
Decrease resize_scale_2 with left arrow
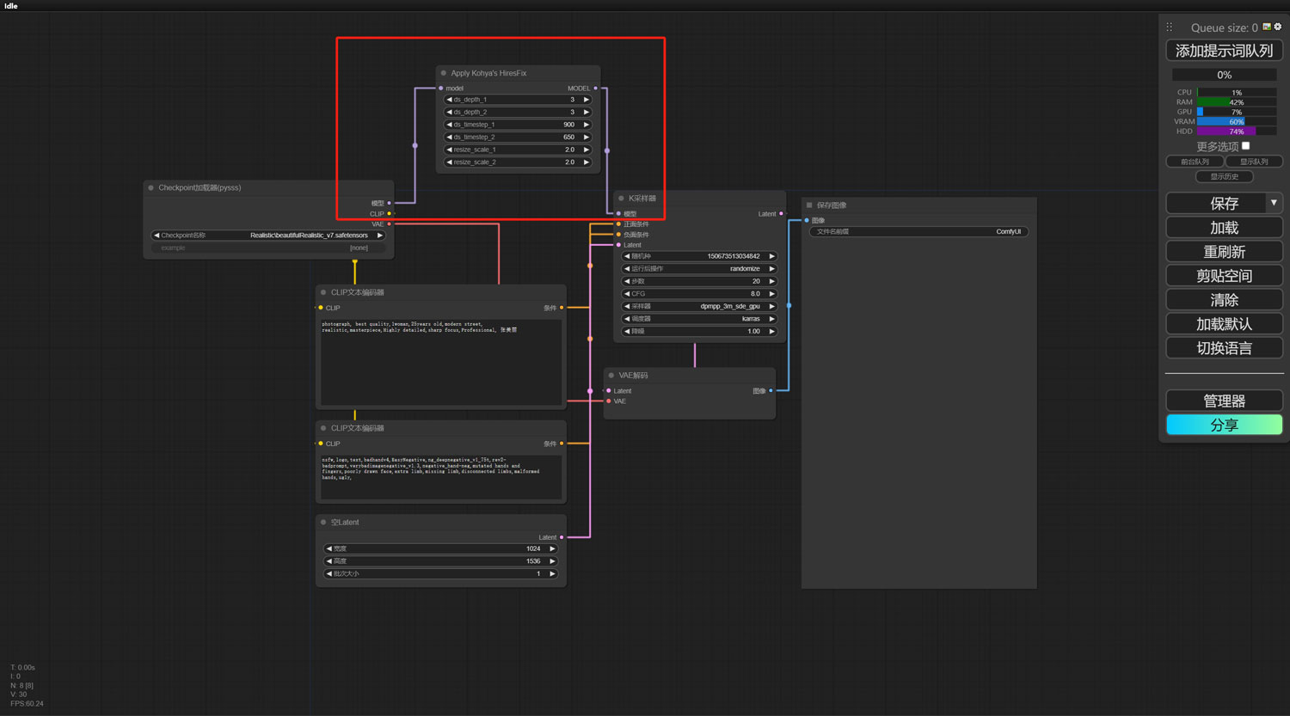[x=449, y=162]
